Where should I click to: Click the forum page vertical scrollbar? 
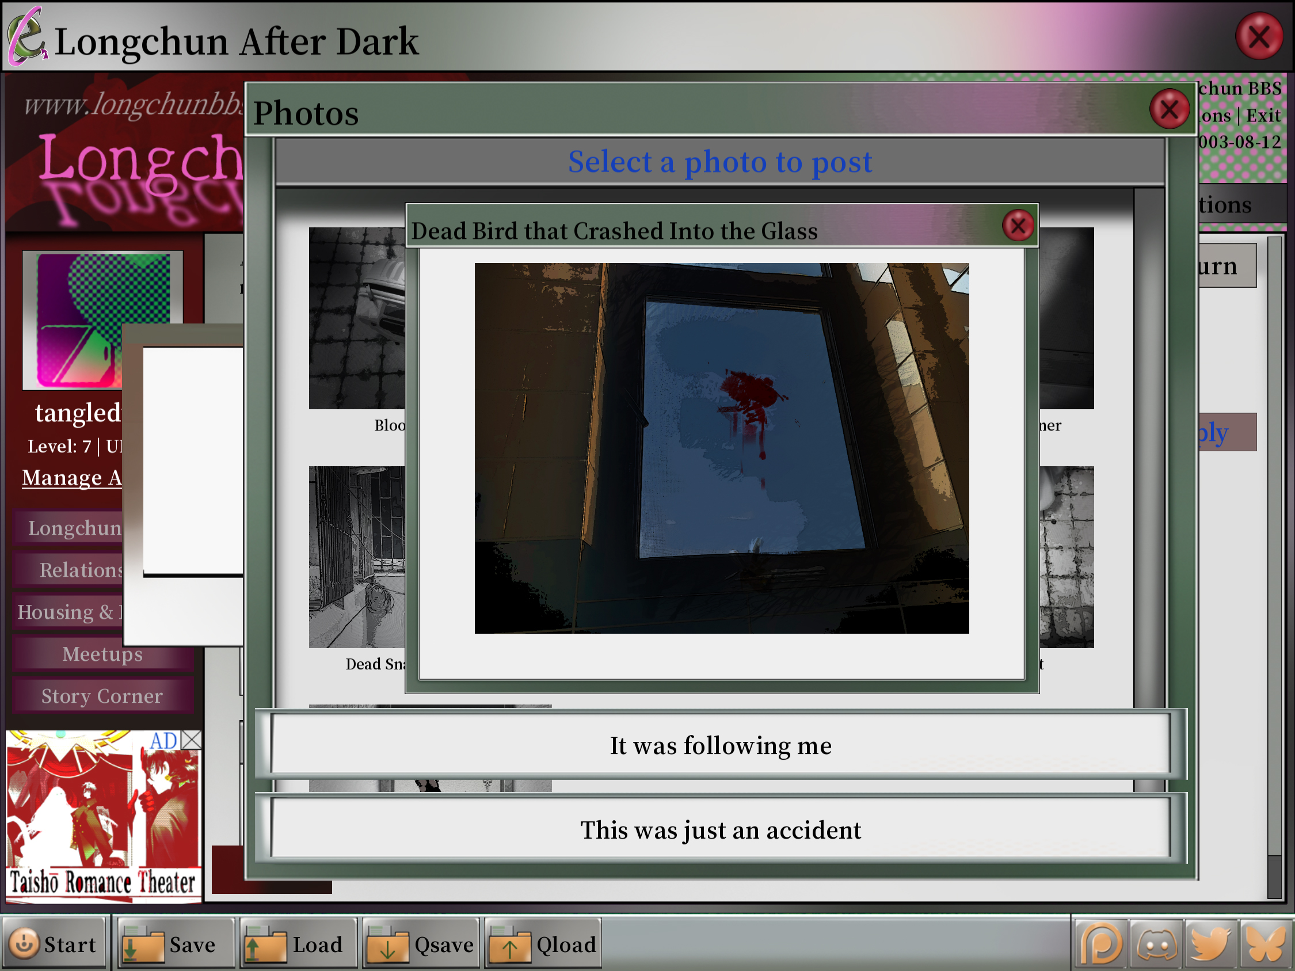coord(1274,527)
